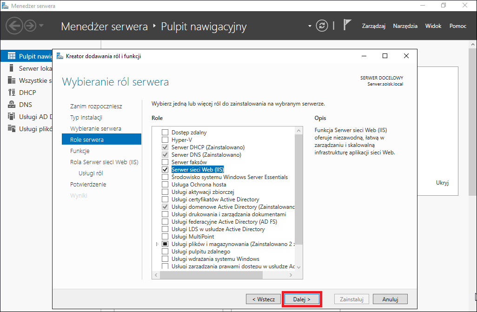Screen dimensions: 477x312
Task: Select the DNS sidebar icon
Action: point(12,105)
